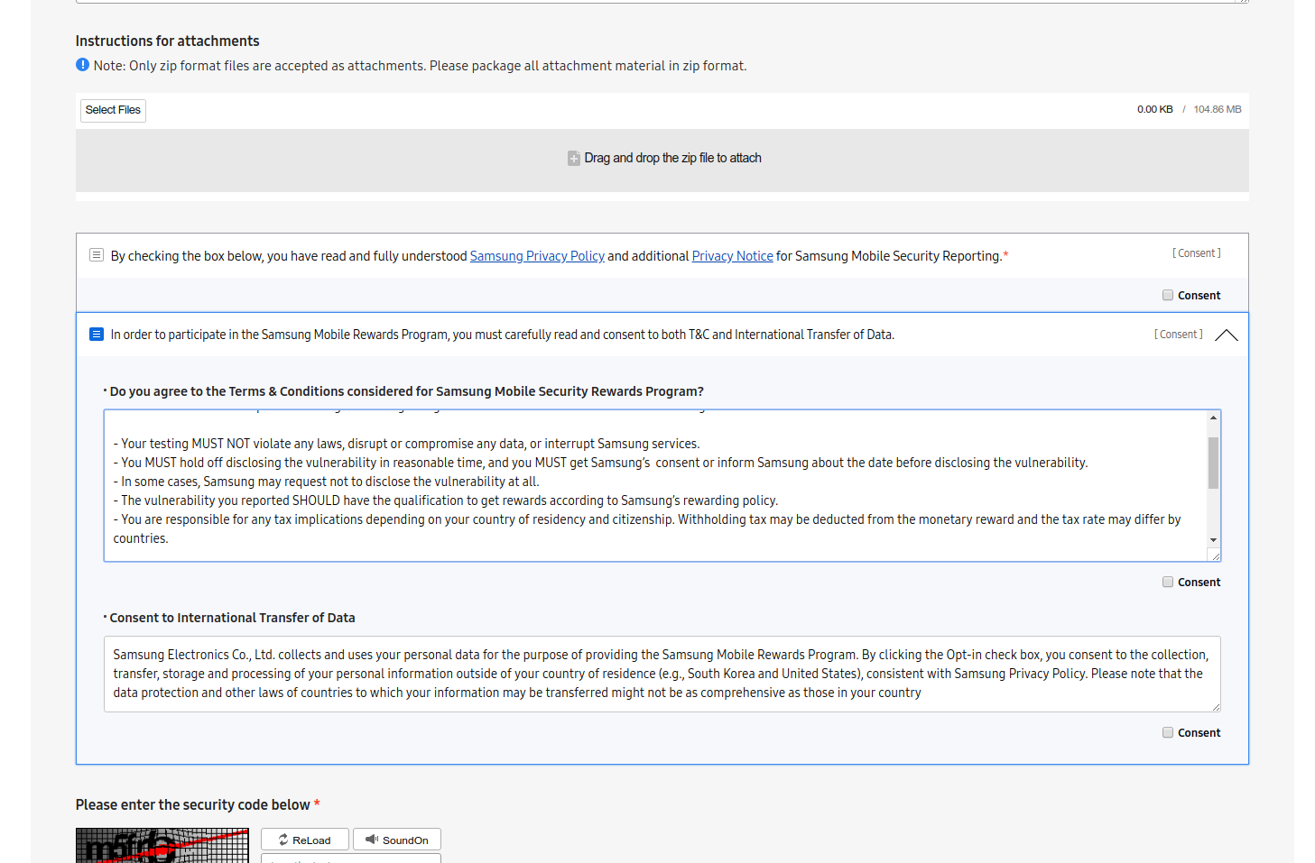The image size is (1315, 863).
Task: Click [Consent] label in the Privacy Policy row
Action: (x=1196, y=253)
